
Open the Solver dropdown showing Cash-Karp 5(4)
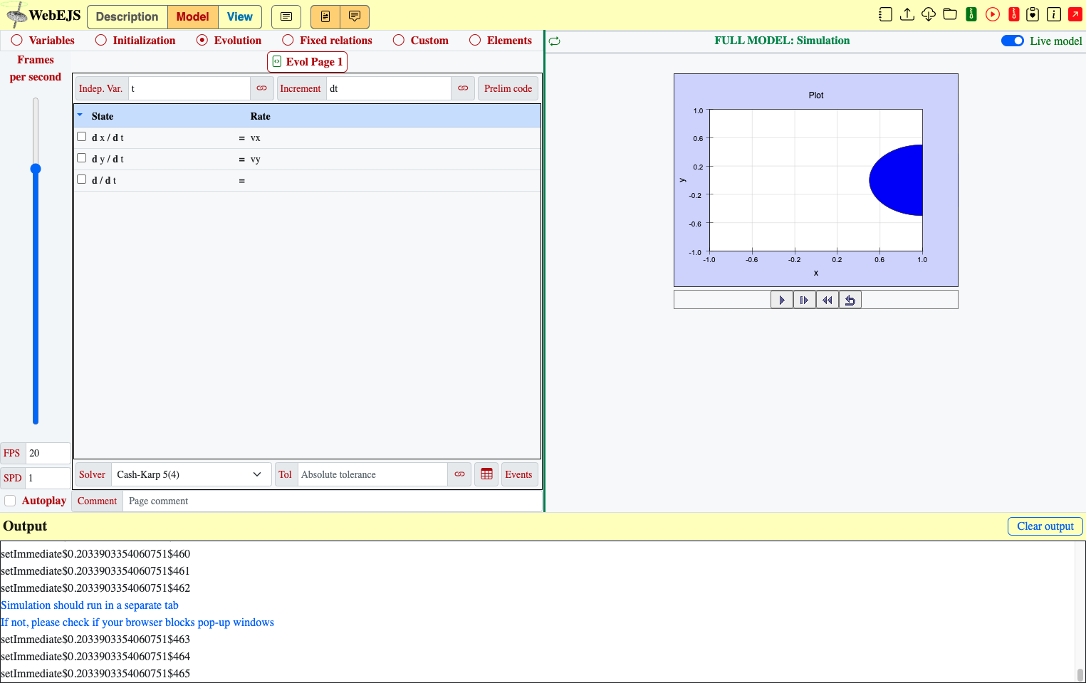191,474
